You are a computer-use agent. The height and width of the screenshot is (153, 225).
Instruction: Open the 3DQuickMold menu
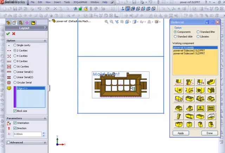click(80, 2)
